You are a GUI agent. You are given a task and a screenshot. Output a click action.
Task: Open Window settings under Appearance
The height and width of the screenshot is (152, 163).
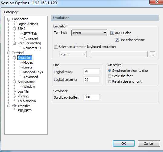[29, 87]
